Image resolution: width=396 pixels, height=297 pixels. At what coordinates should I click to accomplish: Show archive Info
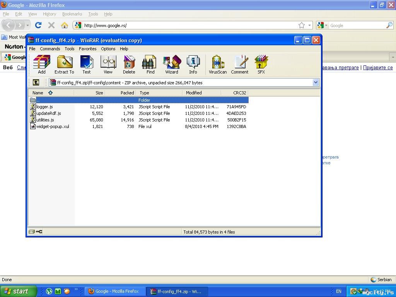click(x=193, y=64)
